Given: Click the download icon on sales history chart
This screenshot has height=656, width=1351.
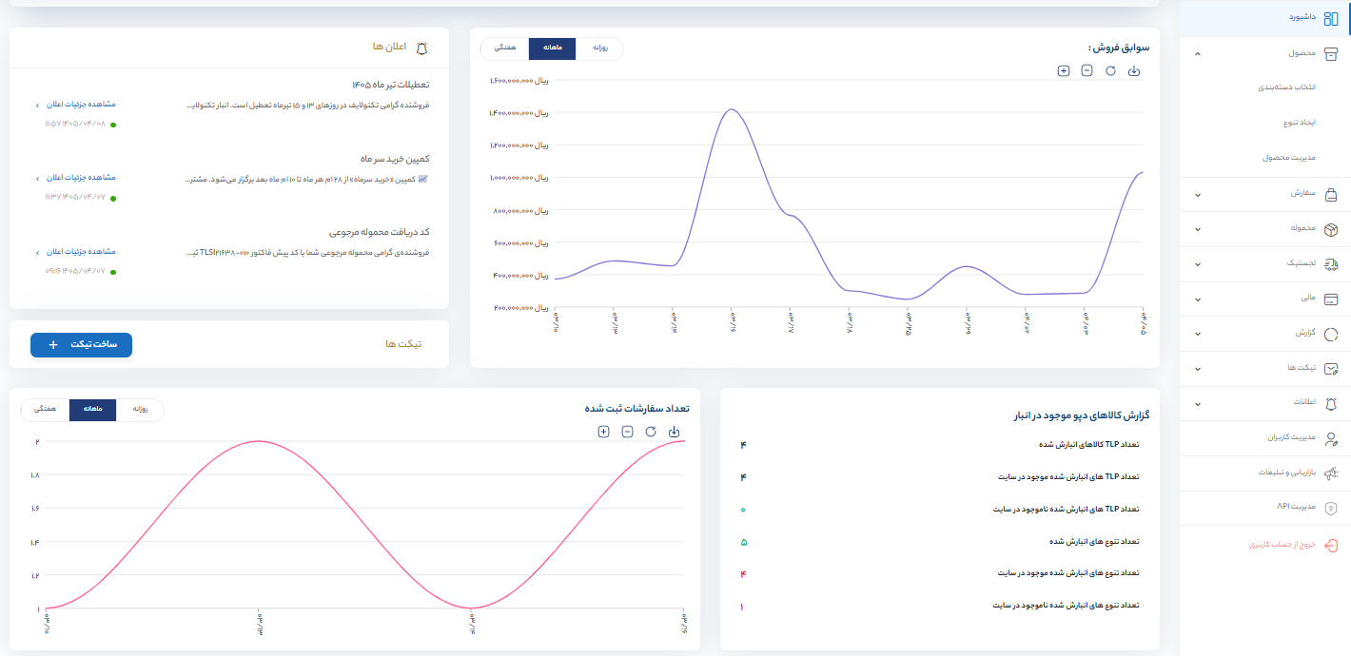Looking at the screenshot, I should [1134, 71].
